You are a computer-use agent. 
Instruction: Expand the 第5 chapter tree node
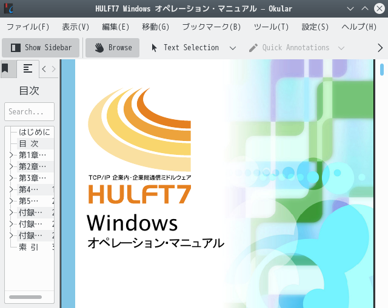pos(11,201)
